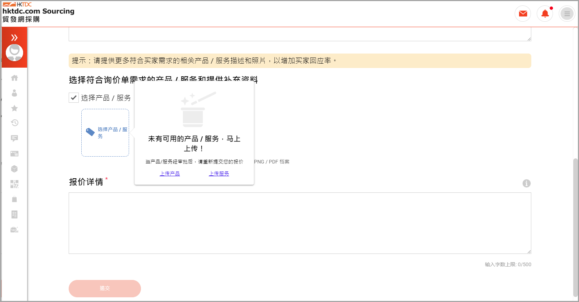Image resolution: width=579 pixels, height=302 pixels.
Task: Expand the sidebar with double chevron
Action: point(14,38)
